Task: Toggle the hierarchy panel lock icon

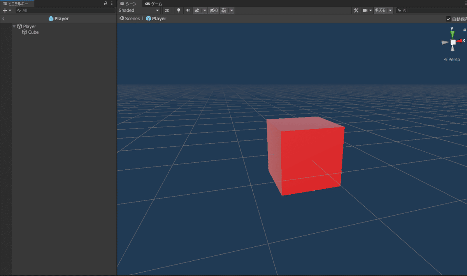Action: coord(105,4)
